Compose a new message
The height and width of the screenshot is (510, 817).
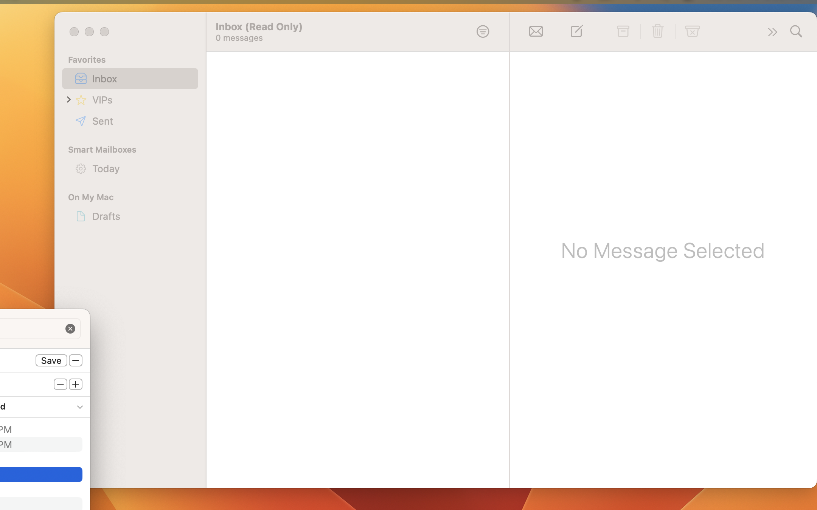[x=576, y=31]
